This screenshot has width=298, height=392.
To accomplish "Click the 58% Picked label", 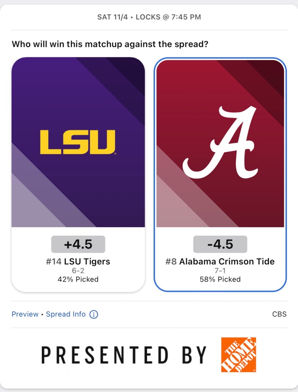I will point(220,279).
